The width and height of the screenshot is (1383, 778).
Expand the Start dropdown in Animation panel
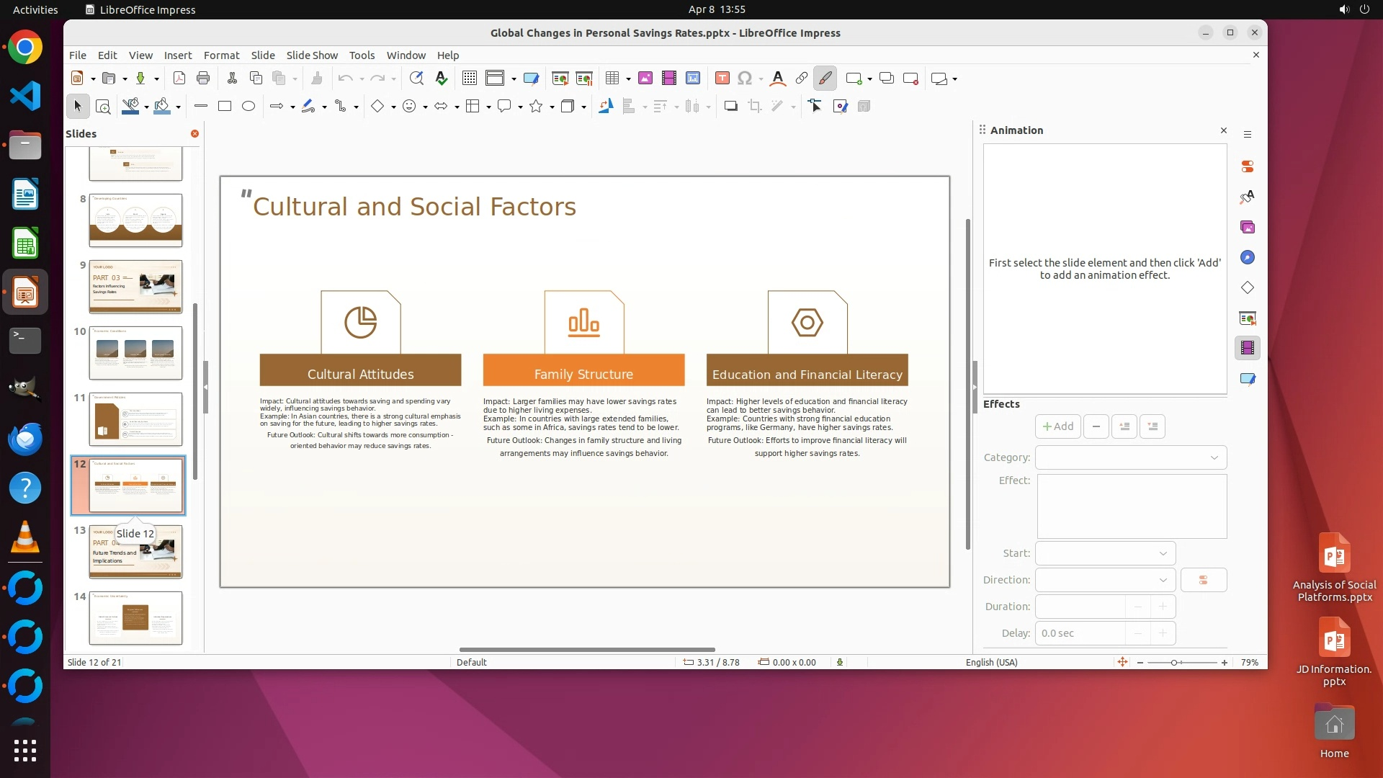[x=1105, y=553]
